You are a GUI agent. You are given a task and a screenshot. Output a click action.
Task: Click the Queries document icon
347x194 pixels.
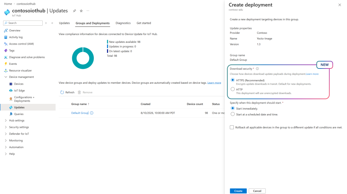(x=11, y=114)
